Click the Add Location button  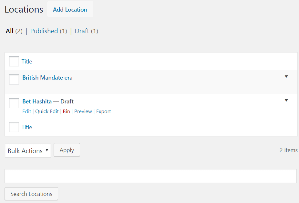pos(70,9)
